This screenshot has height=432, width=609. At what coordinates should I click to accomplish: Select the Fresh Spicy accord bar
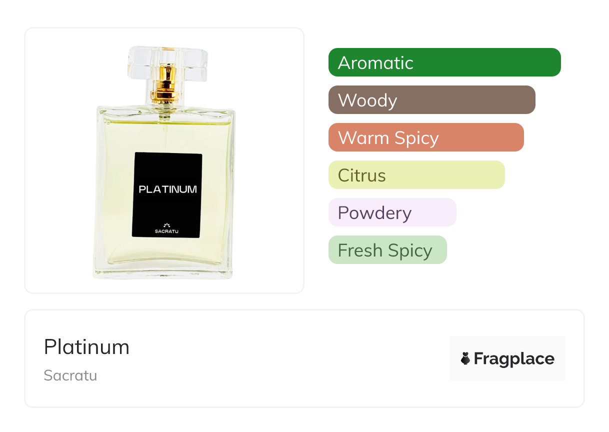[x=387, y=250]
